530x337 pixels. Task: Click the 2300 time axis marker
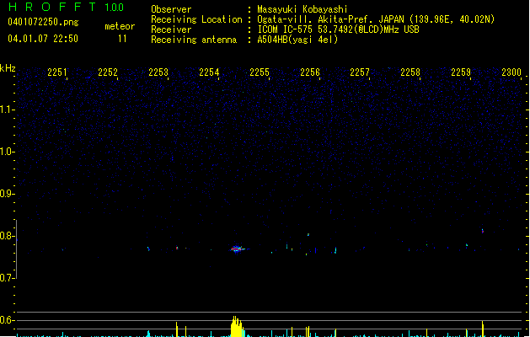tap(511, 72)
